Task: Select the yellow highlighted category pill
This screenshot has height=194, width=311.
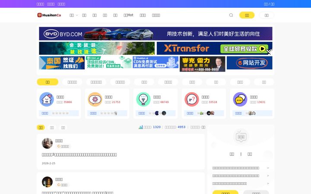Action: click(x=48, y=82)
